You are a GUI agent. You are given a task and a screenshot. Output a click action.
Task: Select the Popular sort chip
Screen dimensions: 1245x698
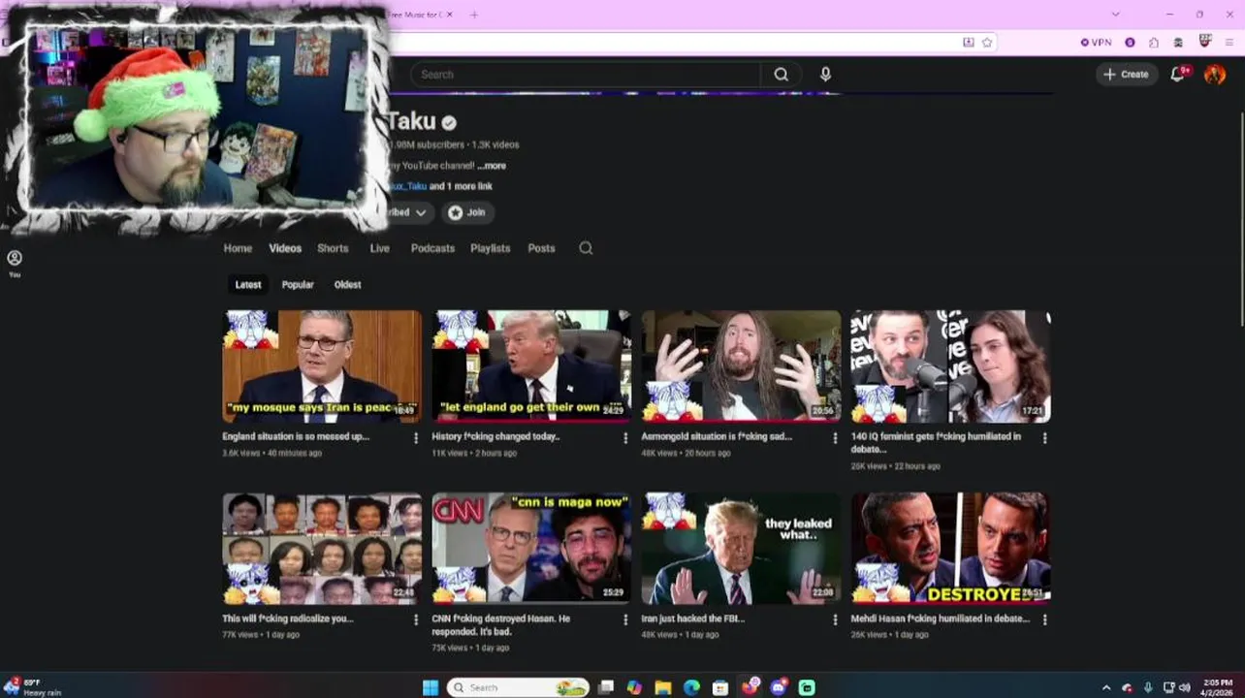[298, 285]
